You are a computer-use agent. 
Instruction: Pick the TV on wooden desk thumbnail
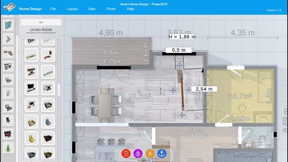[31, 105]
